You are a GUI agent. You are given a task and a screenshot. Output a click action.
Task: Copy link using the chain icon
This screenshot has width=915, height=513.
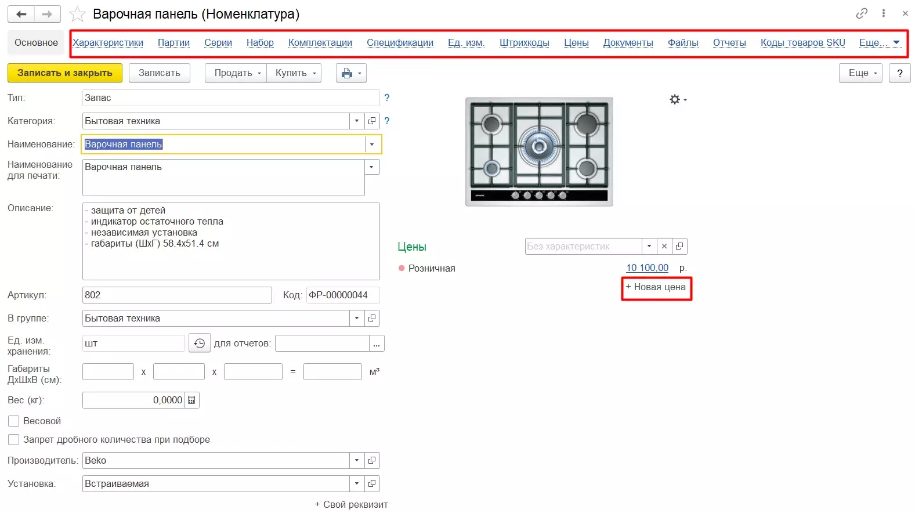862,13
